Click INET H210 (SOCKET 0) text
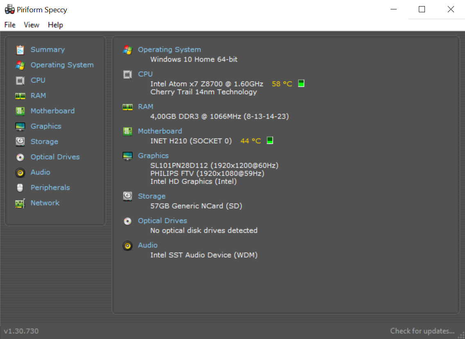Screen dimensions: 465x339 [191, 141]
